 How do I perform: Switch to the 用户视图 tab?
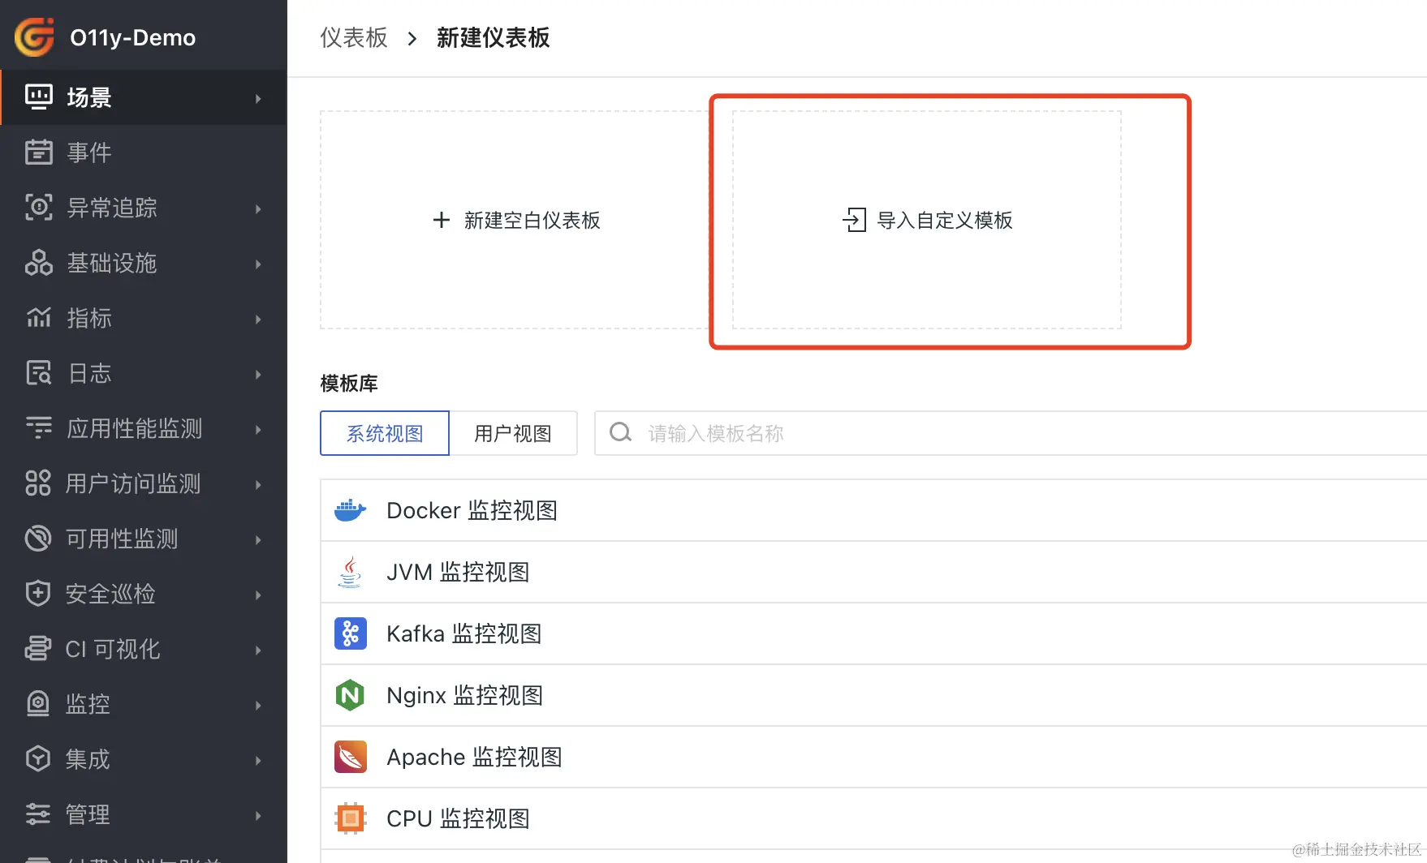coord(513,433)
